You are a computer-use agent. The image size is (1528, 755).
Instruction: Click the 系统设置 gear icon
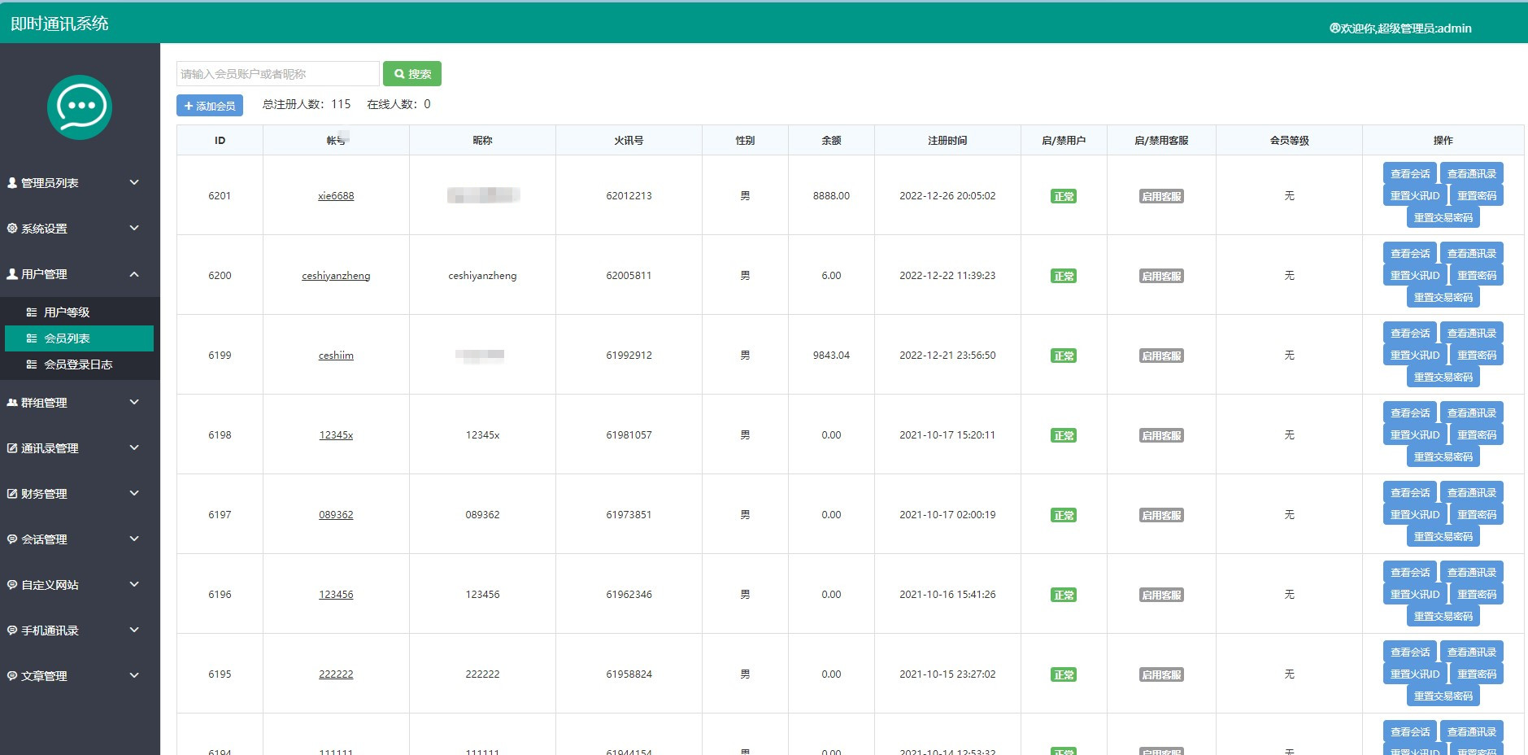pos(12,229)
